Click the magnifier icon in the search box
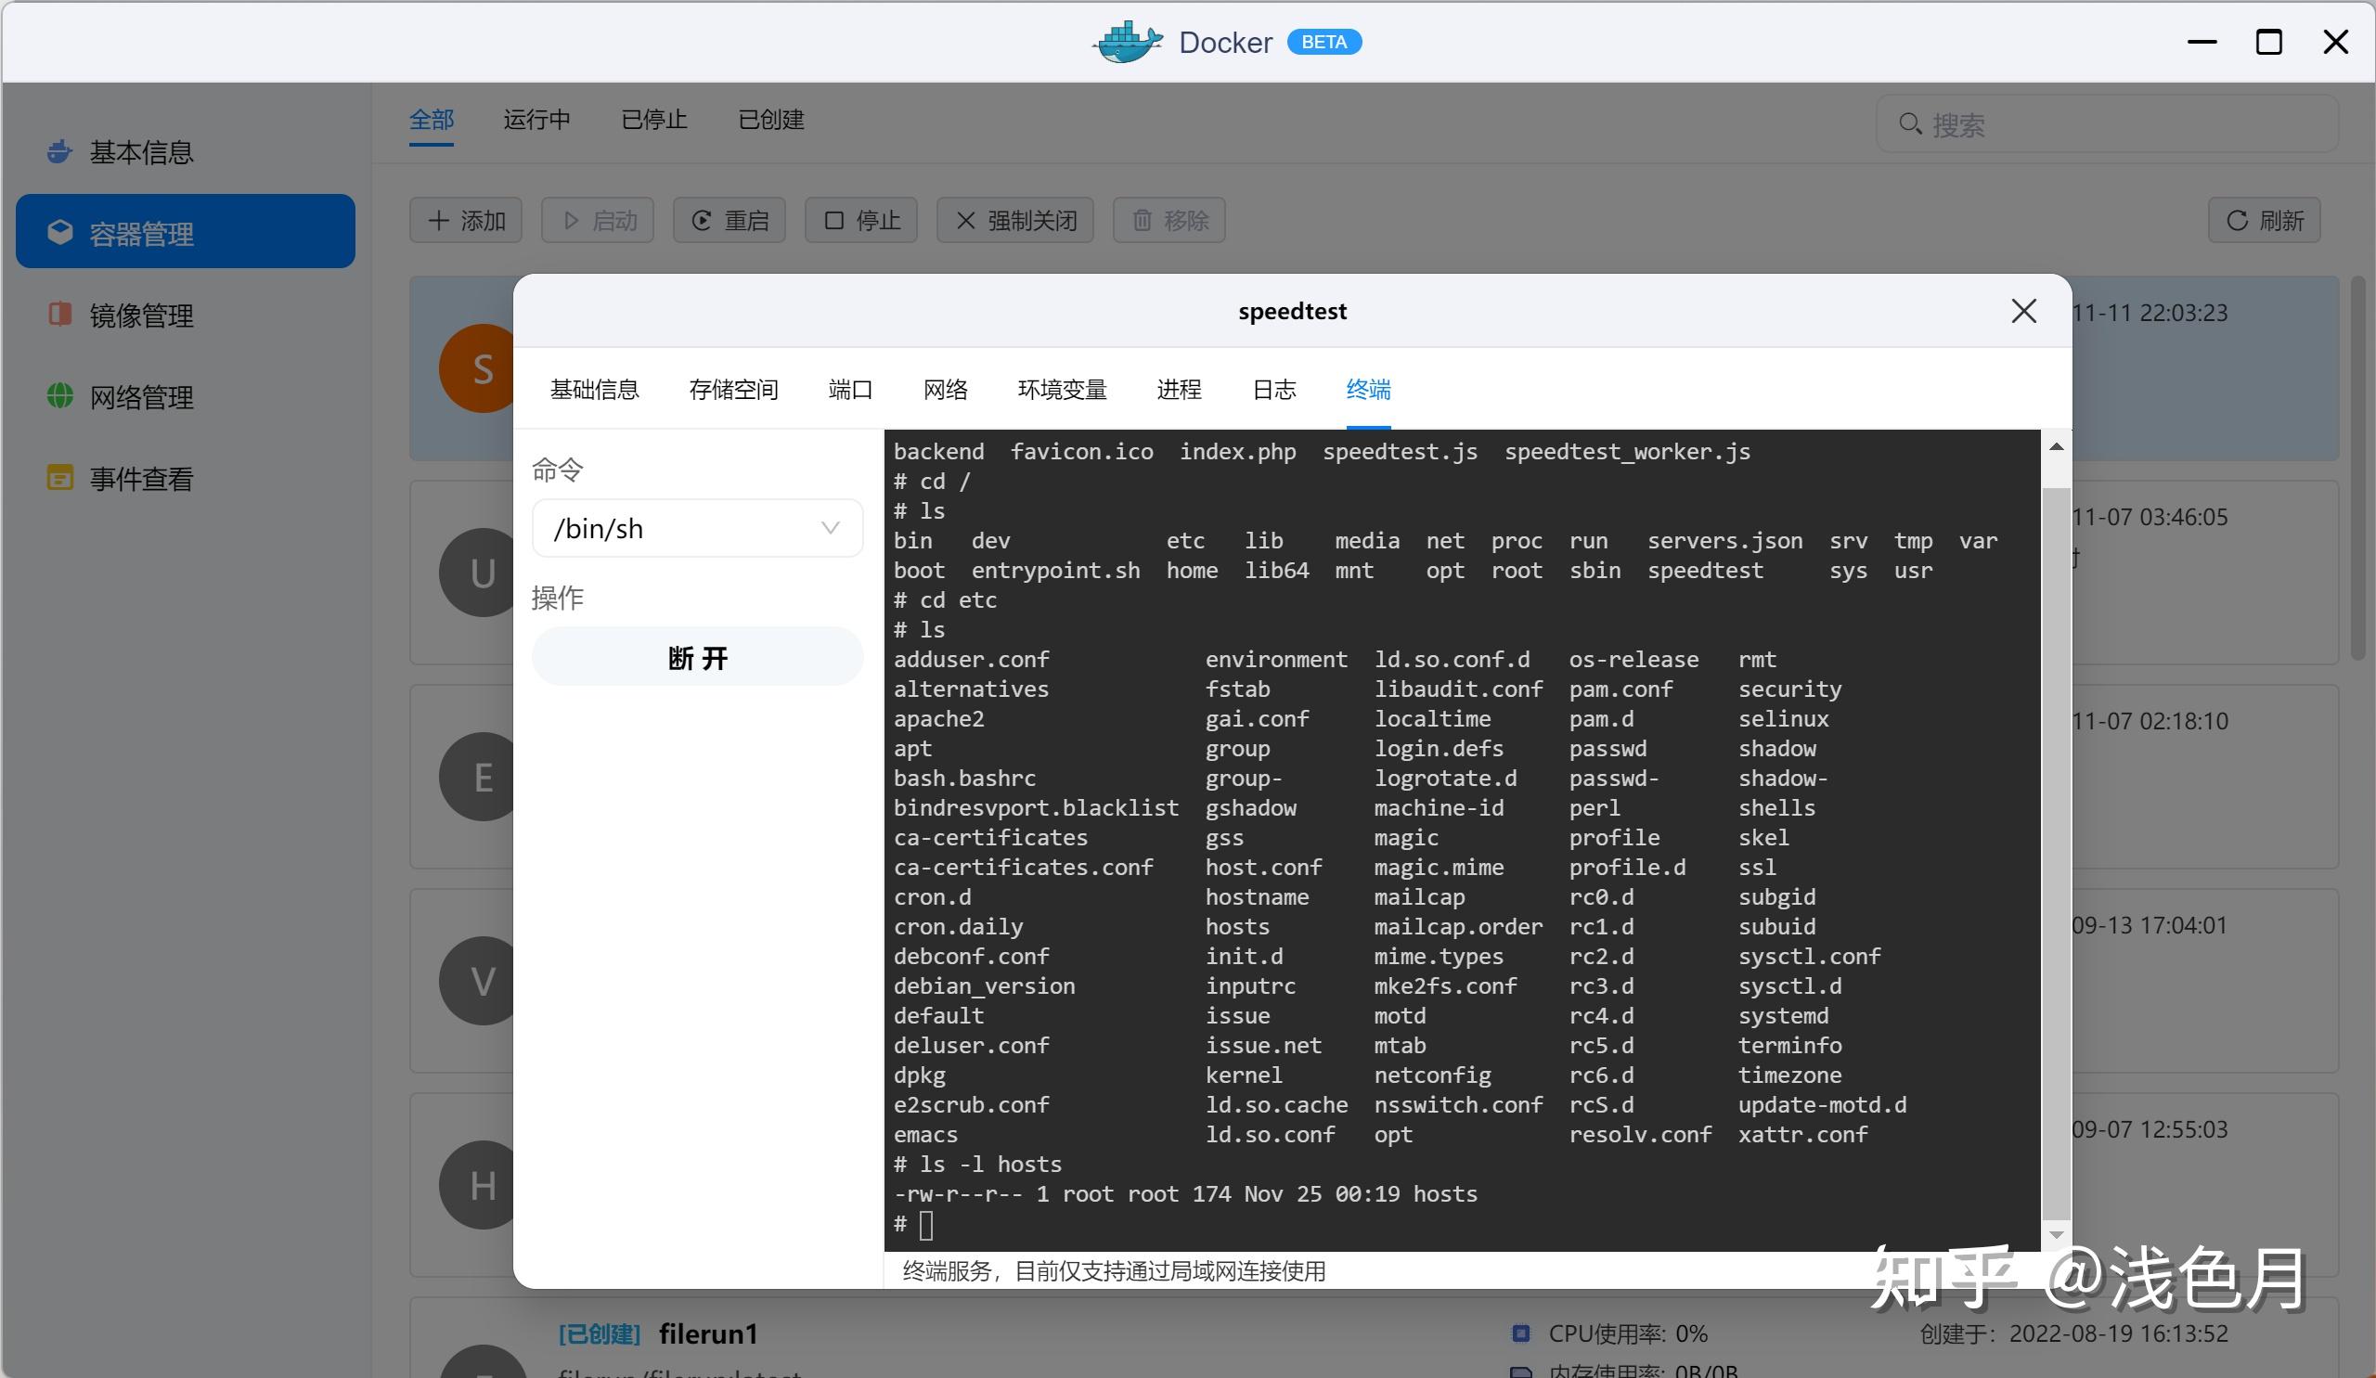Image resolution: width=2376 pixels, height=1378 pixels. [x=1910, y=123]
